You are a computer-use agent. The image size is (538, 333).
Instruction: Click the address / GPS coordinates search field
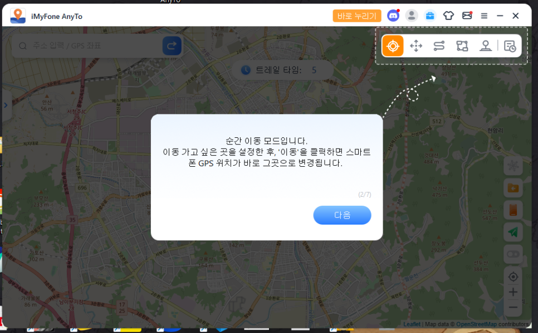click(96, 46)
